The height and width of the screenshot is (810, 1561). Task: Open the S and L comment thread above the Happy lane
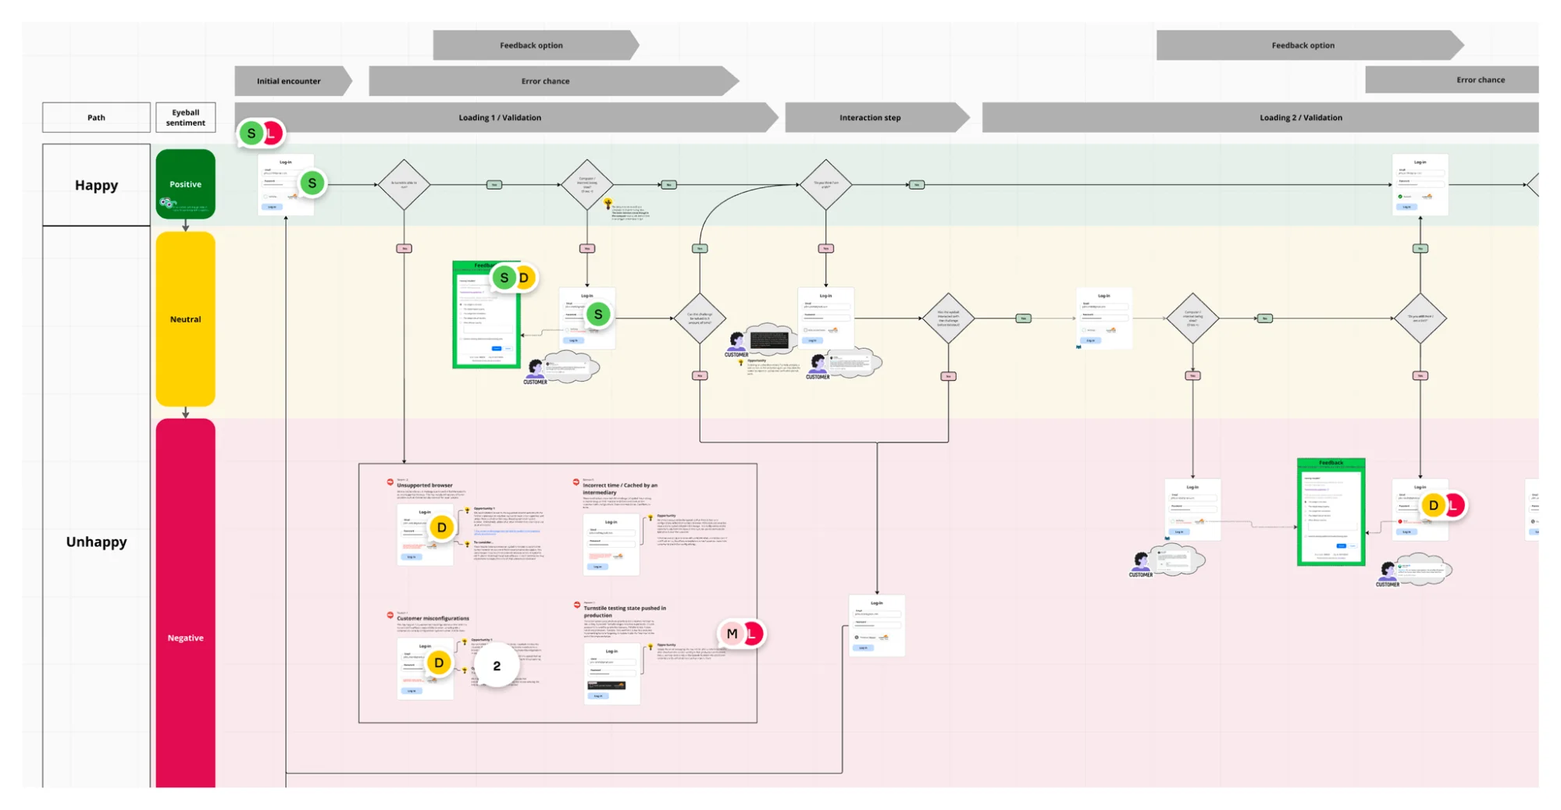(261, 133)
